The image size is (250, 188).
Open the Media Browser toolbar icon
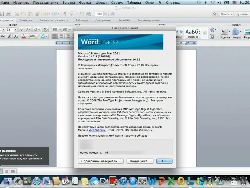88,14
